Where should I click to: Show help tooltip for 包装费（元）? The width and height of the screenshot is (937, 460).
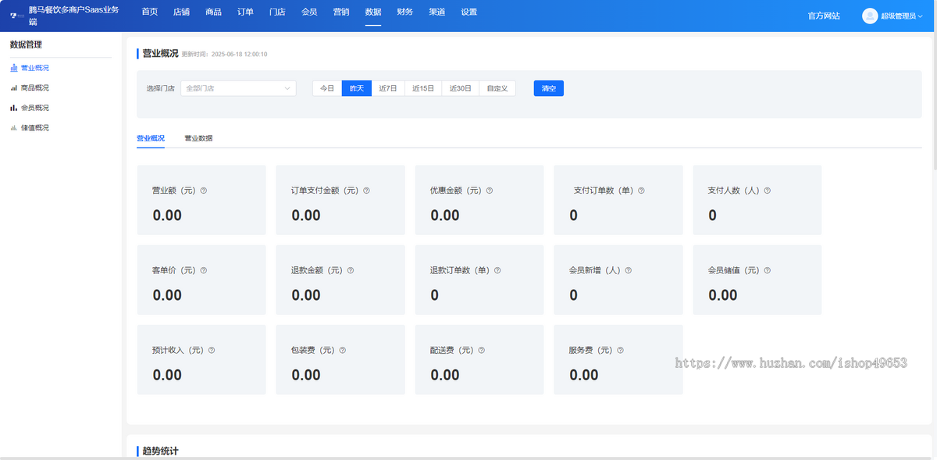343,351
